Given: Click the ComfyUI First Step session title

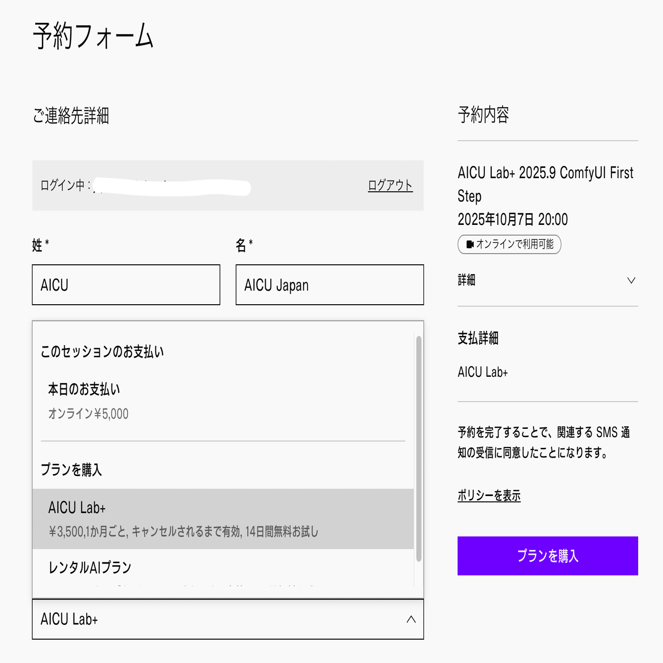Looking at the screenshot, I should point(545,184).
